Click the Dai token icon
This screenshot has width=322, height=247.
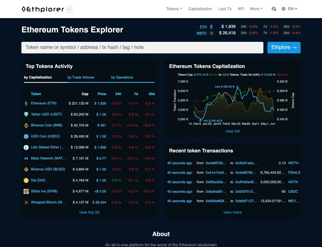click(26, 180)
